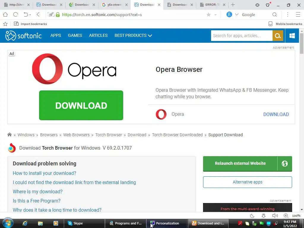Click the zoom plus icon in status bar

pyautogui.click(x=286, y=216)
